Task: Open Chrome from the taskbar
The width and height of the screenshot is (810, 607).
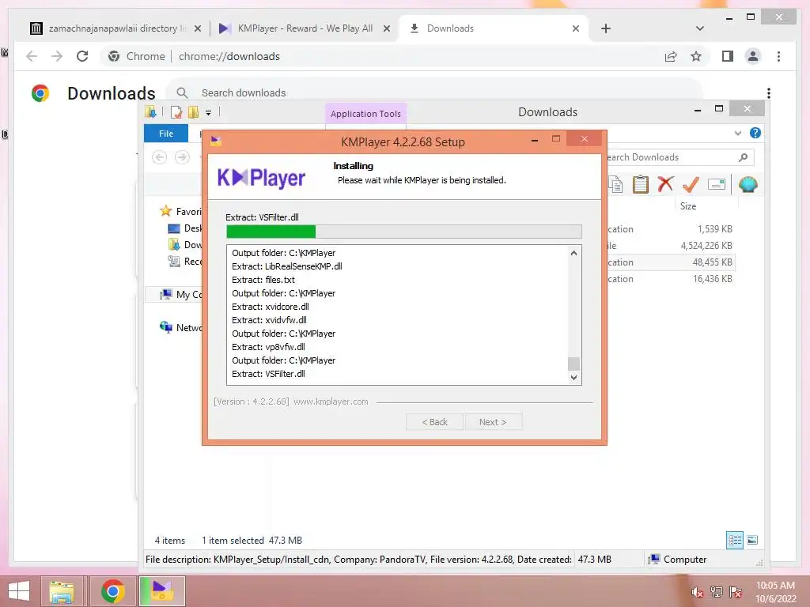Action: pos(112,591)
